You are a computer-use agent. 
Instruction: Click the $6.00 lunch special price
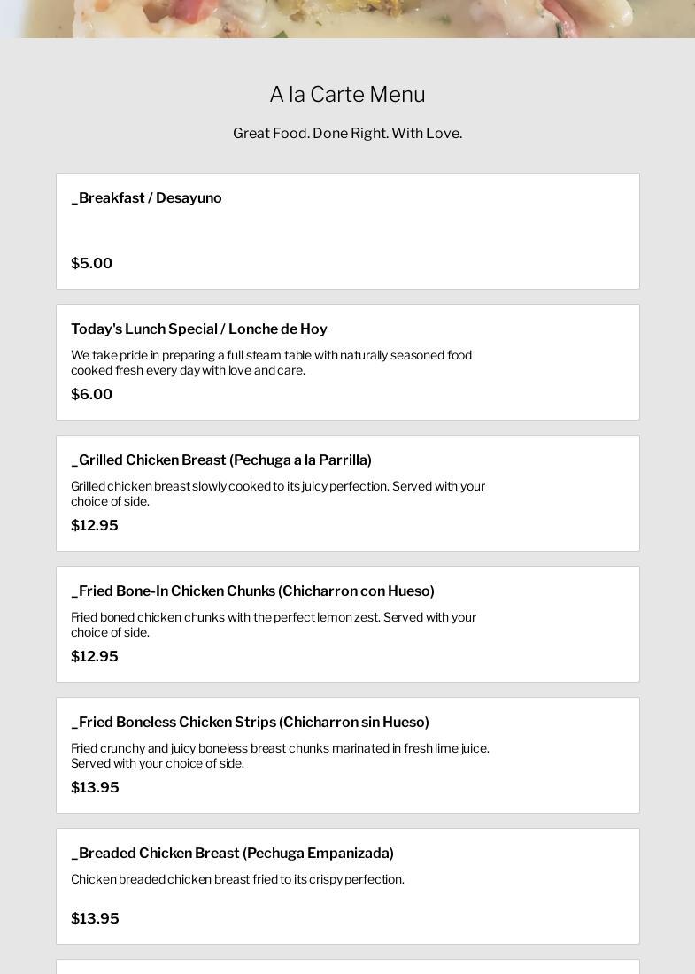(x=91, y=395)
